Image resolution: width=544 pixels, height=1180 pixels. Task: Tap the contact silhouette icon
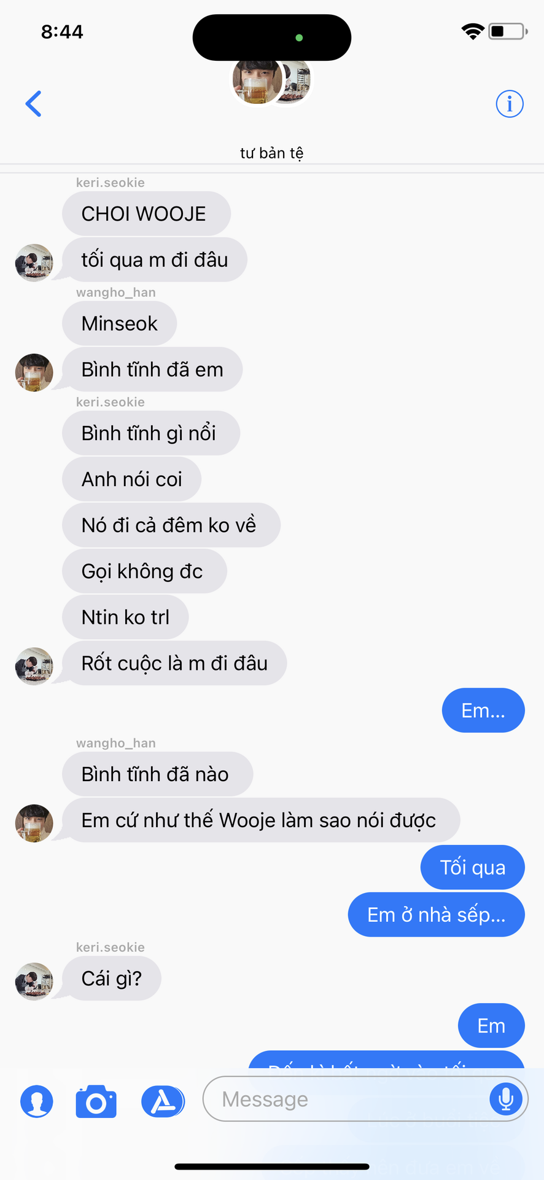pyautogui.click(x=37, y=1101)
